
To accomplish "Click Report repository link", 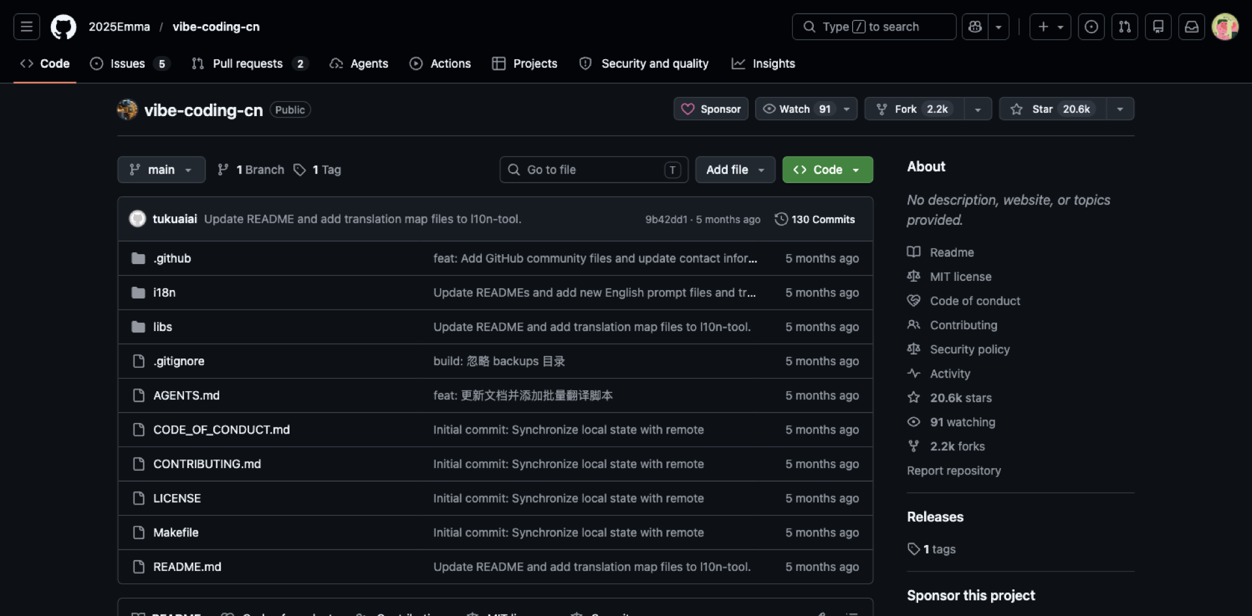I will [x=953, y=471].
